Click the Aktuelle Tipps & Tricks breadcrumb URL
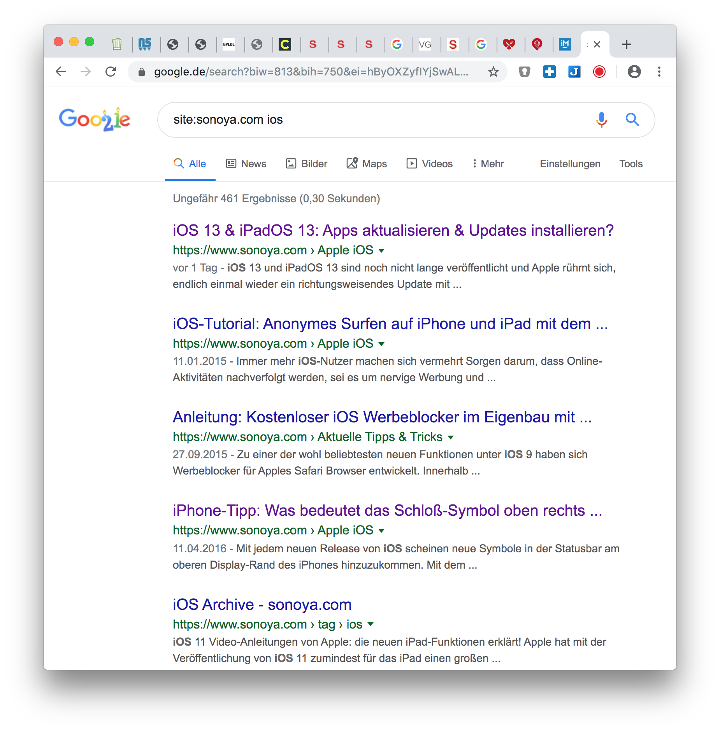Image resolution: width=720 pixels, height=732 pixels. coord(308,437)
